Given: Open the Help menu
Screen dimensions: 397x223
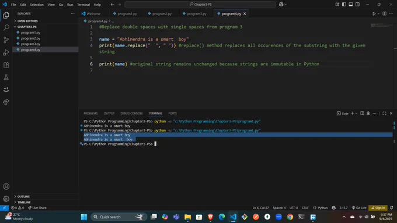Looking at the screenshot, I should point(97,5).
